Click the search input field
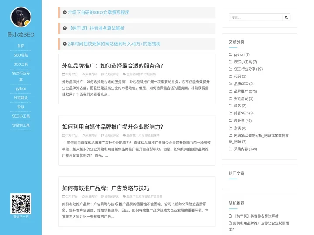314x235 pixels. 255,17
